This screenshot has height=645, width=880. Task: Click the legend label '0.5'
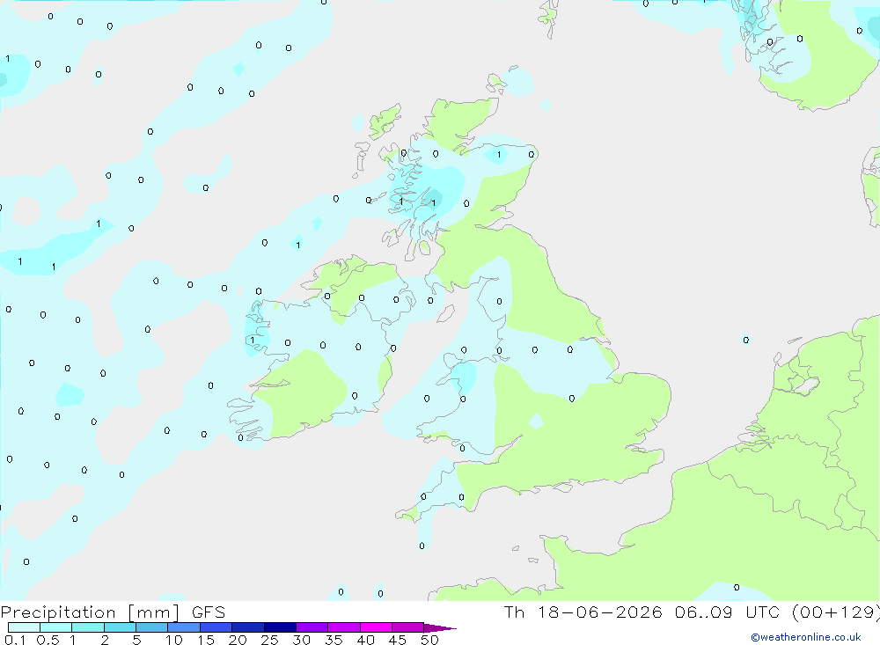coord(48,640)
